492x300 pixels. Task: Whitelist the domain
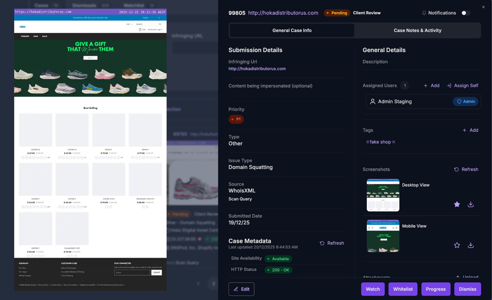(x=403, y=289)
